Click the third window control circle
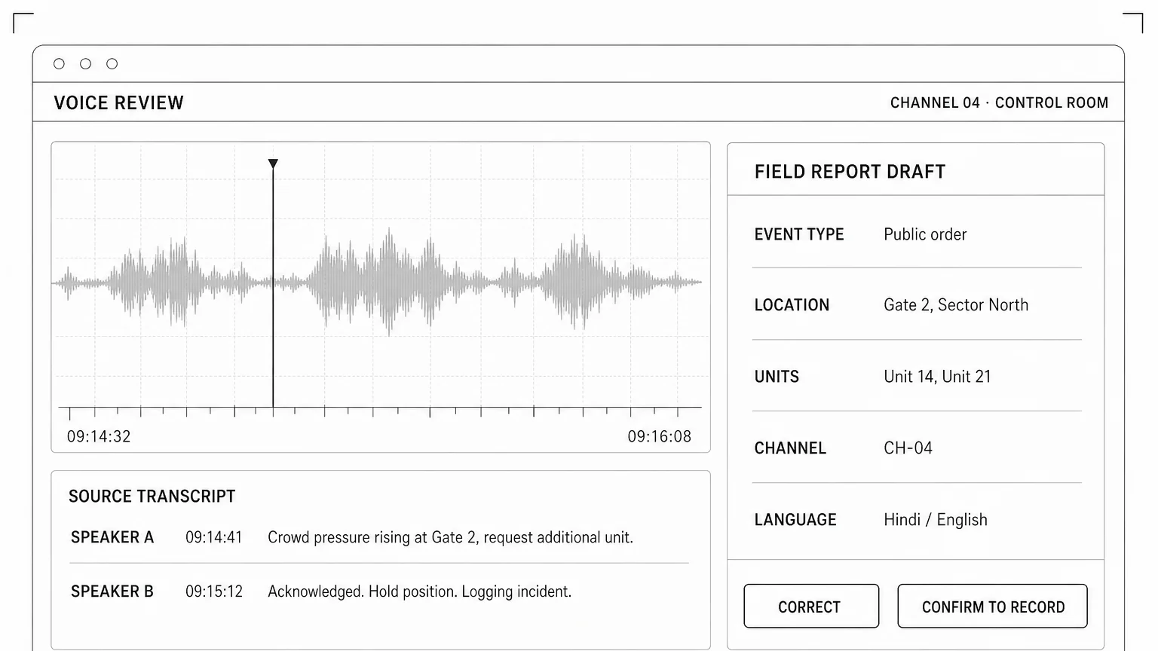Viewport: 1158px width, 651px height. click(112, 64)
